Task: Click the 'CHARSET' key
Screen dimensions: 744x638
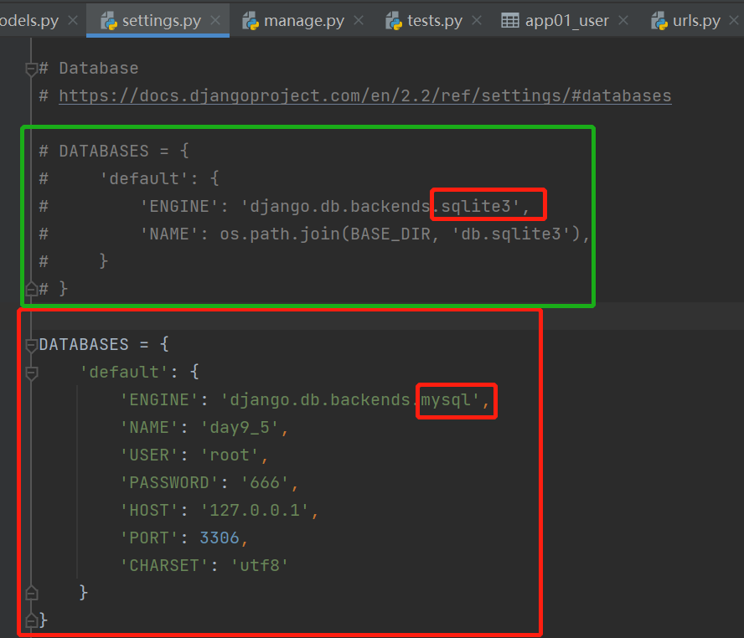Action: pyautogui.click(x=164, y=565)
